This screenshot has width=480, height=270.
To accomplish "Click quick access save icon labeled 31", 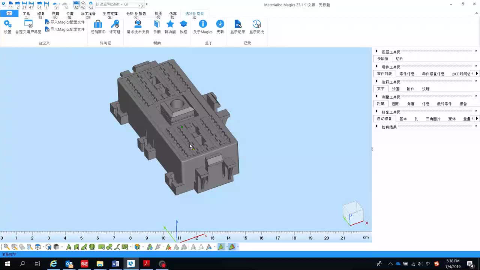I will [x=24, y=5].
